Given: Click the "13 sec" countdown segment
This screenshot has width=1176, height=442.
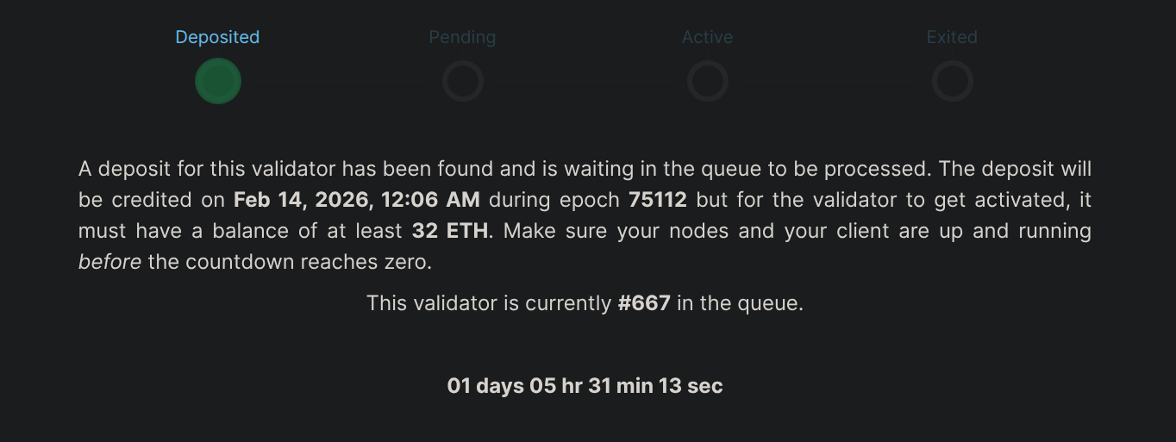Looking at the screenshot, I should 691,386.
